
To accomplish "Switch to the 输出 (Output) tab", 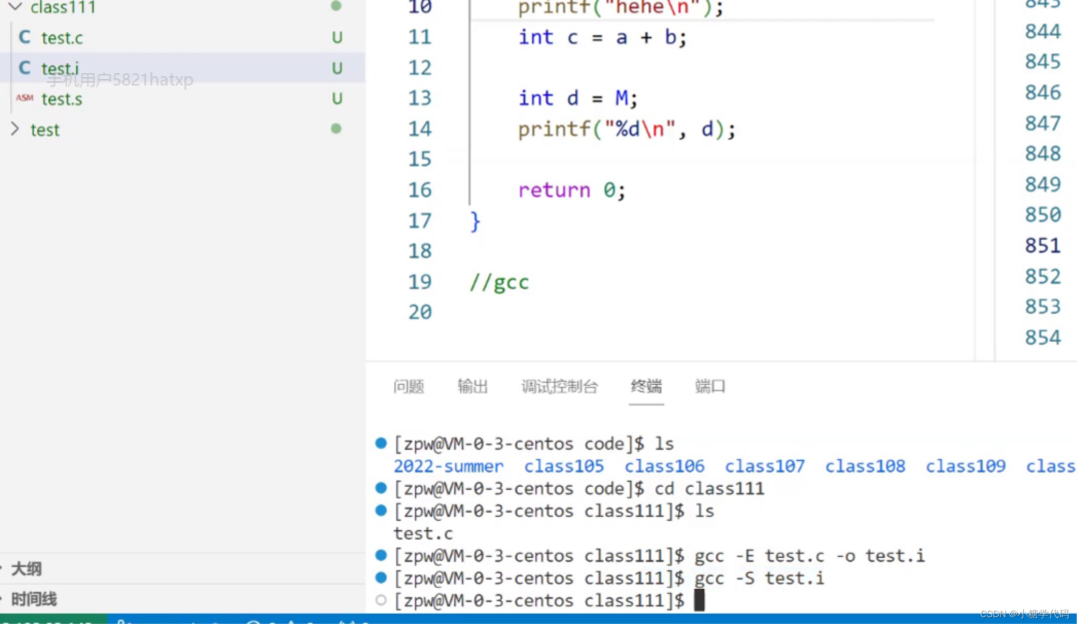I will (x=472, y=386).
